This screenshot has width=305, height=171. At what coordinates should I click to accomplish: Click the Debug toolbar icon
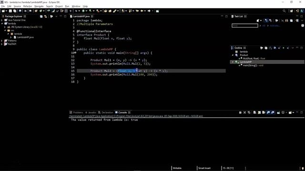pos(76,11)
